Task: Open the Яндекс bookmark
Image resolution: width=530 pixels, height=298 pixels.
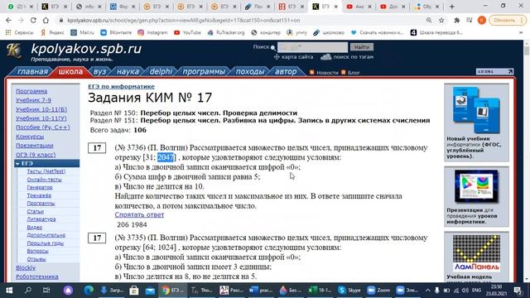Action: [x=52, y=32]
